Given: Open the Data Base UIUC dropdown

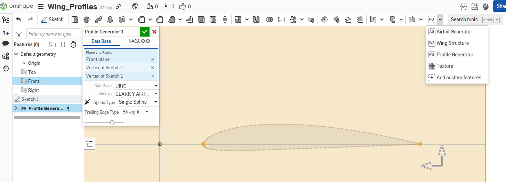Looking at the screenshot, I should click(x=136, y=86).
